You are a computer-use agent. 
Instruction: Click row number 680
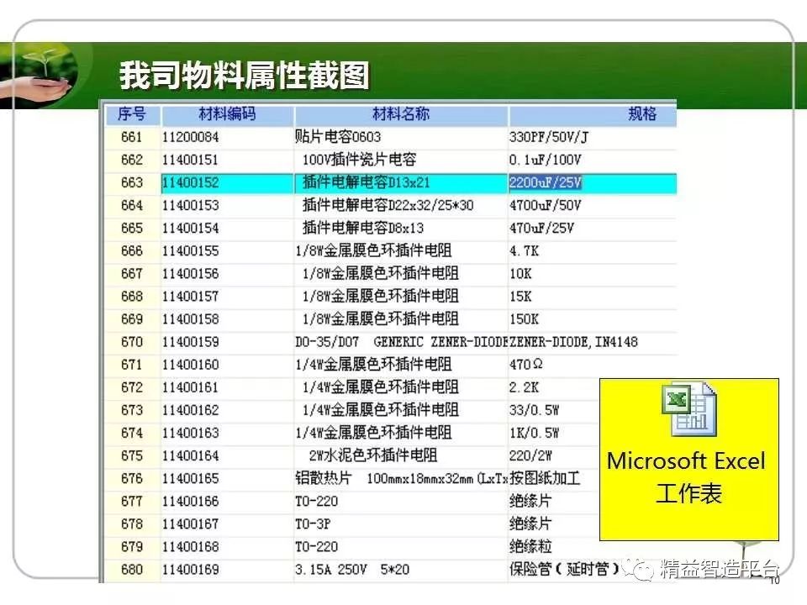point(132,570)
